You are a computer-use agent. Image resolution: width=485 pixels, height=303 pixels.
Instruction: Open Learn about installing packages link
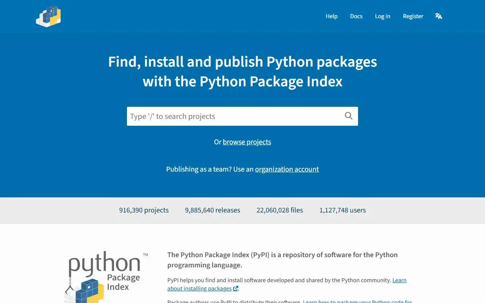click(287, 284)
